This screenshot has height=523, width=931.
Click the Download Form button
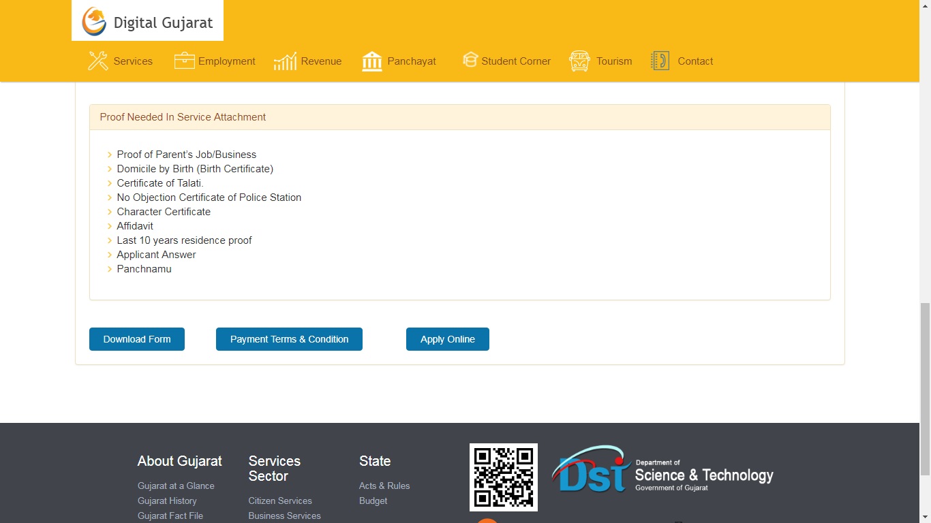[x=136, y=338]
